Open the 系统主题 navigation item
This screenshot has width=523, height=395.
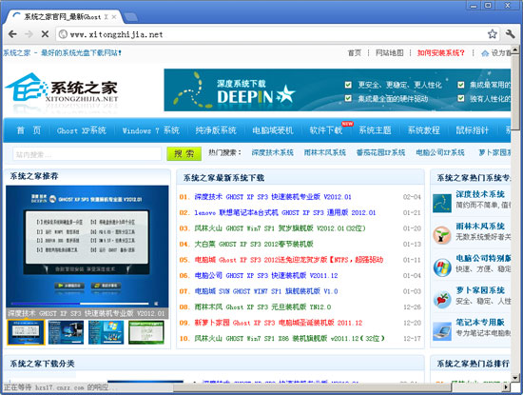click(375, 130)
